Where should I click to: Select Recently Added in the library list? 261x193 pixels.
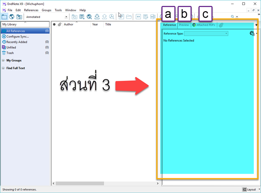coord(17,42)
